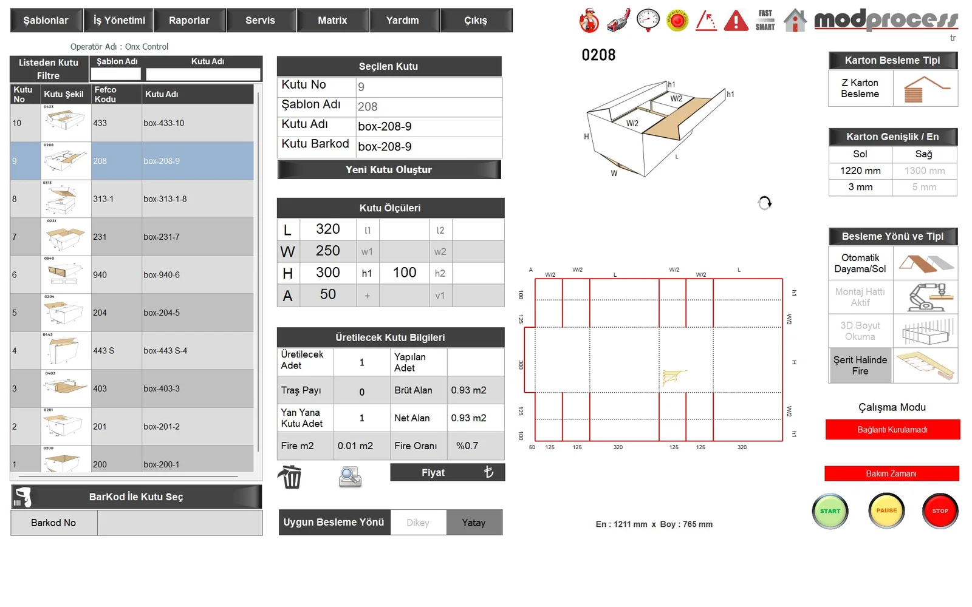Click the mechanic operator icon
The height and width of the screenshot is (607, 972).
[588, 21]
